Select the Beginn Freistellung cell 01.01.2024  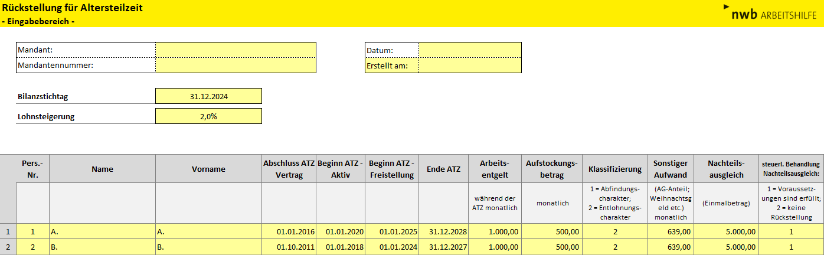[392, 247]
